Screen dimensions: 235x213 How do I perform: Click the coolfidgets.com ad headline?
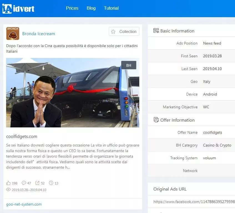pos(22,137)
